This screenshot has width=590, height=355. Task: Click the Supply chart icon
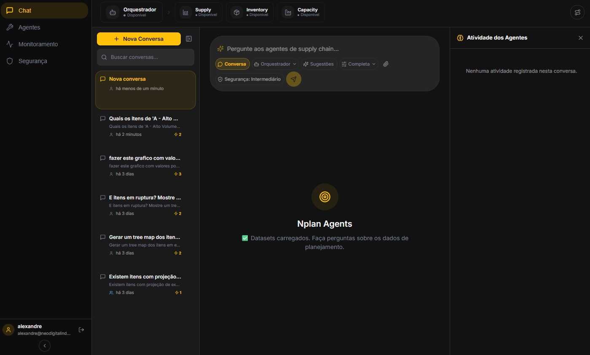(x=186, y=12)
